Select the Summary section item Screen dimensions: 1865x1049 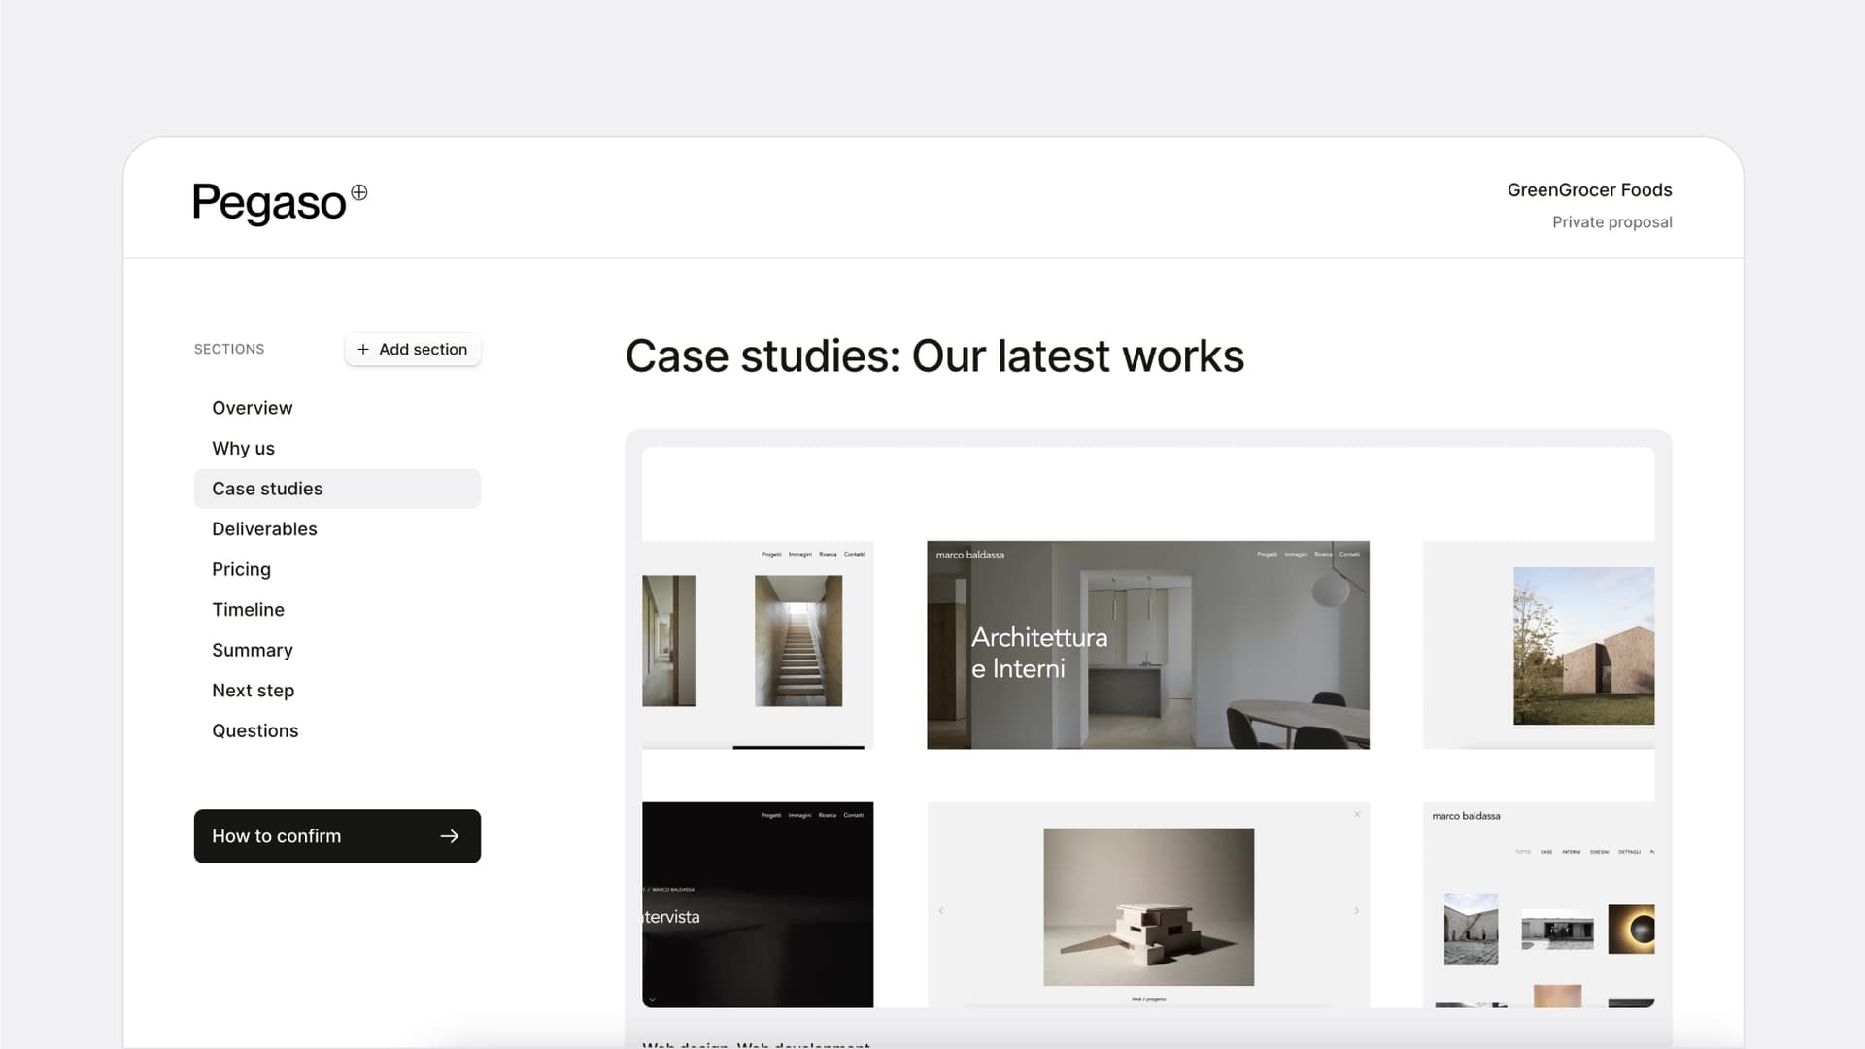tap(253, 650)
